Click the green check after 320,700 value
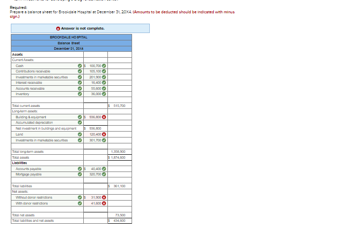This screenshot has height=240, width=341. [x=104, y=174]
